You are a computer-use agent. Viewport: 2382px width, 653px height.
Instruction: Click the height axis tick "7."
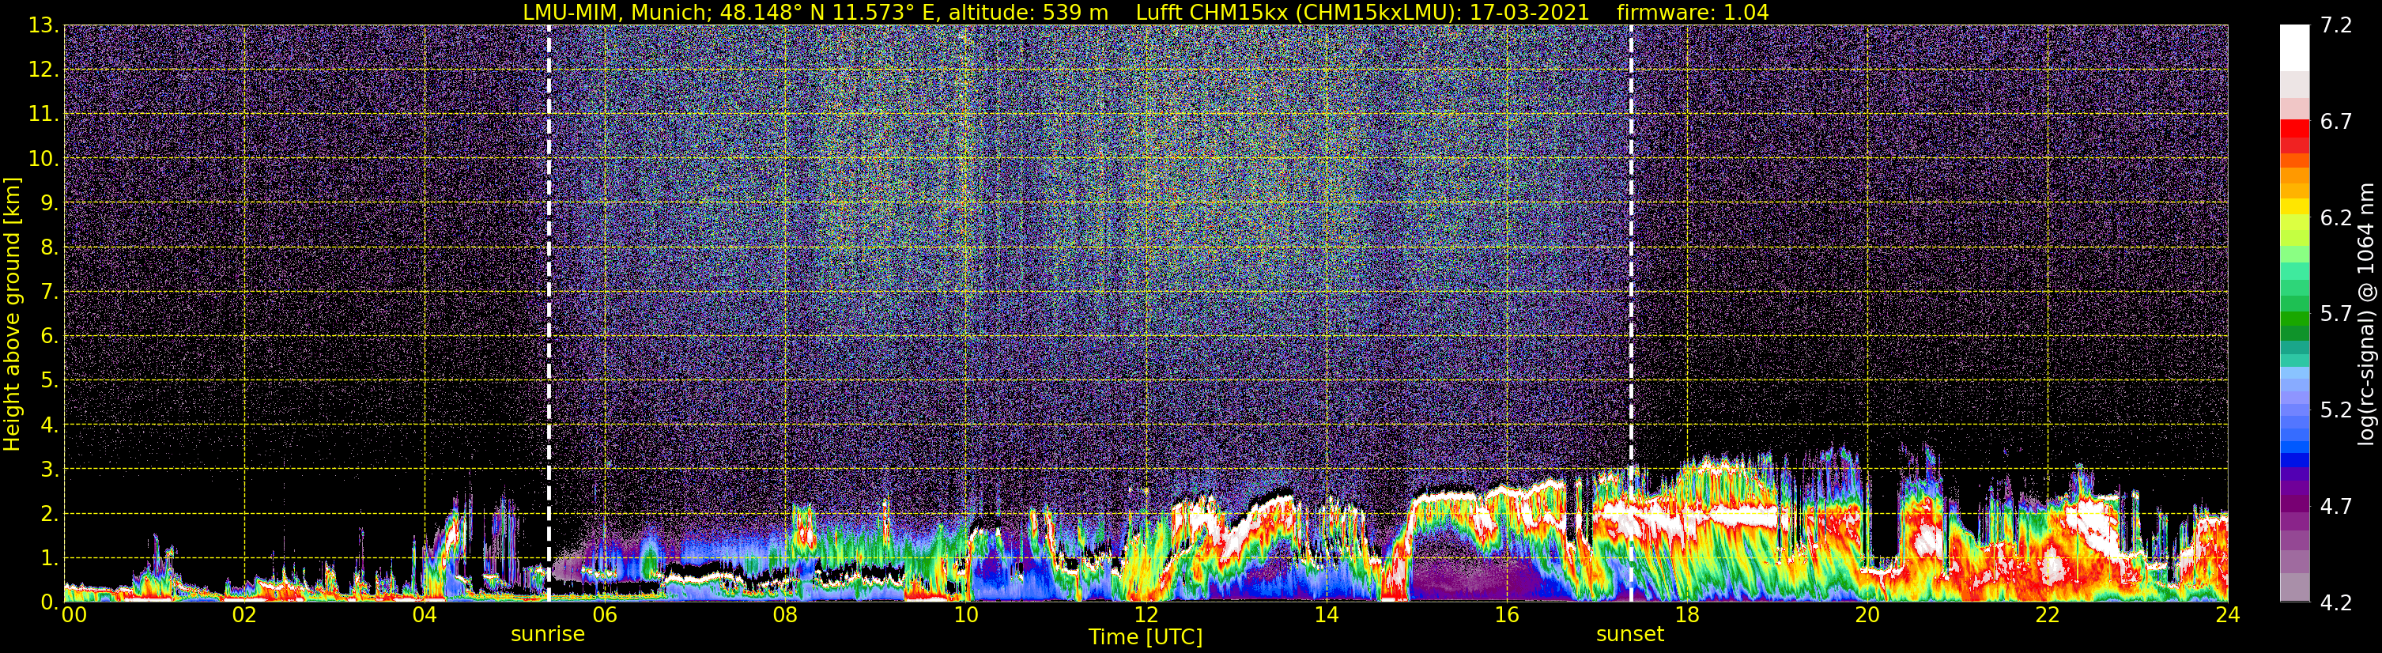tap(49, 292)
